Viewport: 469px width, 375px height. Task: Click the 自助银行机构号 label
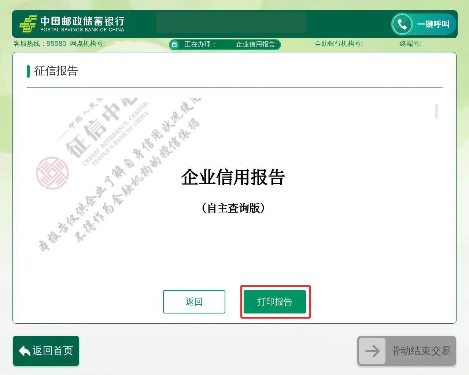(339, 44)
